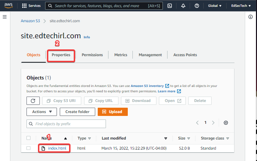
Task: Open the EdSecTech account dropdown
Action: 241,6
